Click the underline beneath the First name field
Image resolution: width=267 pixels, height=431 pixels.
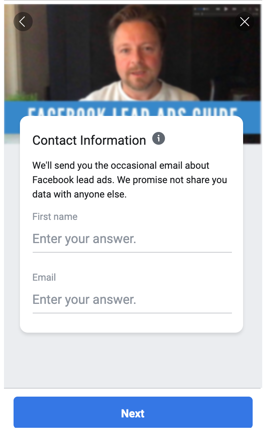pyautogui.click(x=132, y=252)
